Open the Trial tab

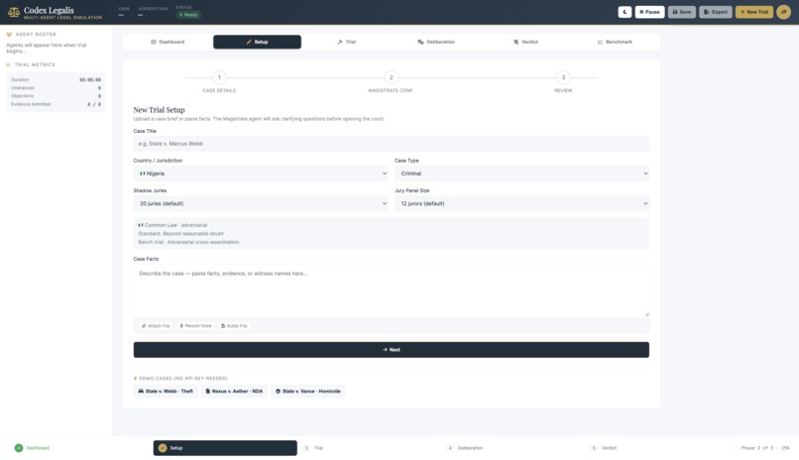tap(347, 42)
